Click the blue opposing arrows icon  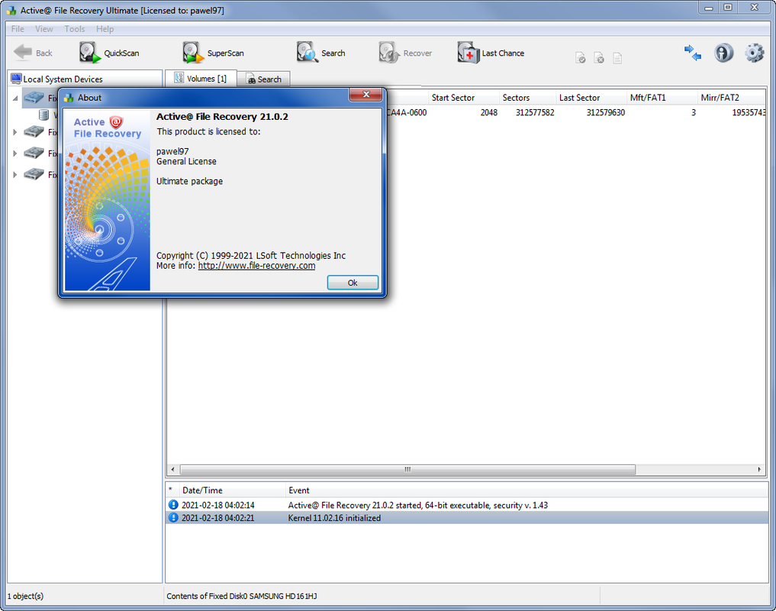692,53
